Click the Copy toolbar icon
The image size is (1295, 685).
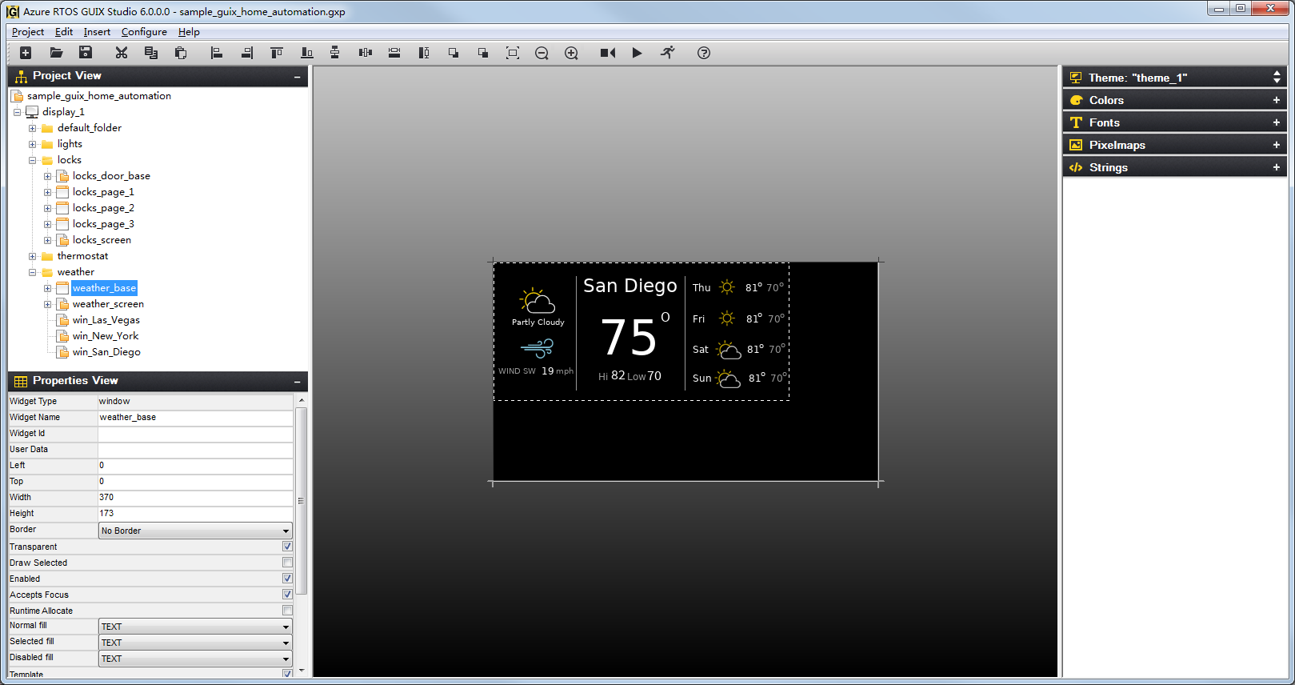pos(150,53)
